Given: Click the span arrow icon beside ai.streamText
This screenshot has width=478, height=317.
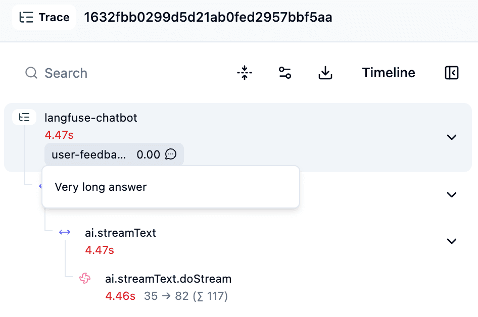Looking at the screenshot, I should (65, 233).
